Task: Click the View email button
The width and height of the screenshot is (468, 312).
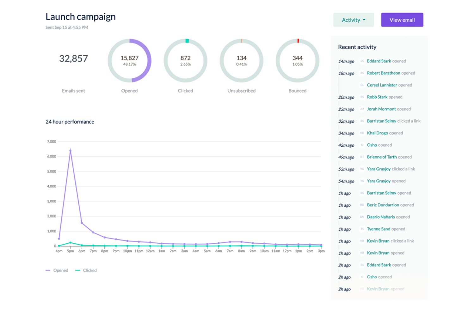Action: [402, 20]
